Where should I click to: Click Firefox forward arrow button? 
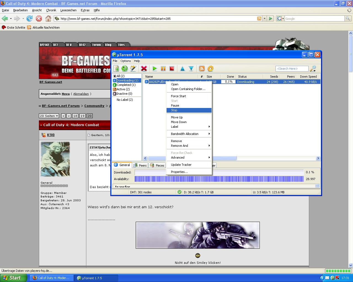click(17, 18)
